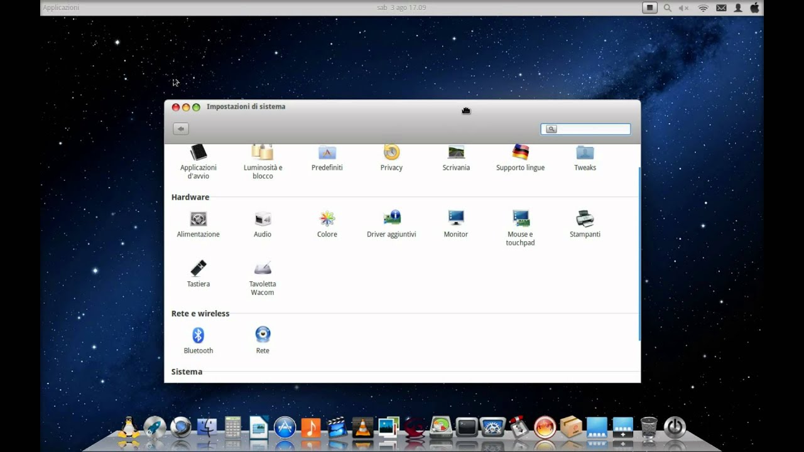The height and width of the screenshot is (452, 804).
Task: Open the Finder-style file manager in dock
Action: (x=207, y=427)
